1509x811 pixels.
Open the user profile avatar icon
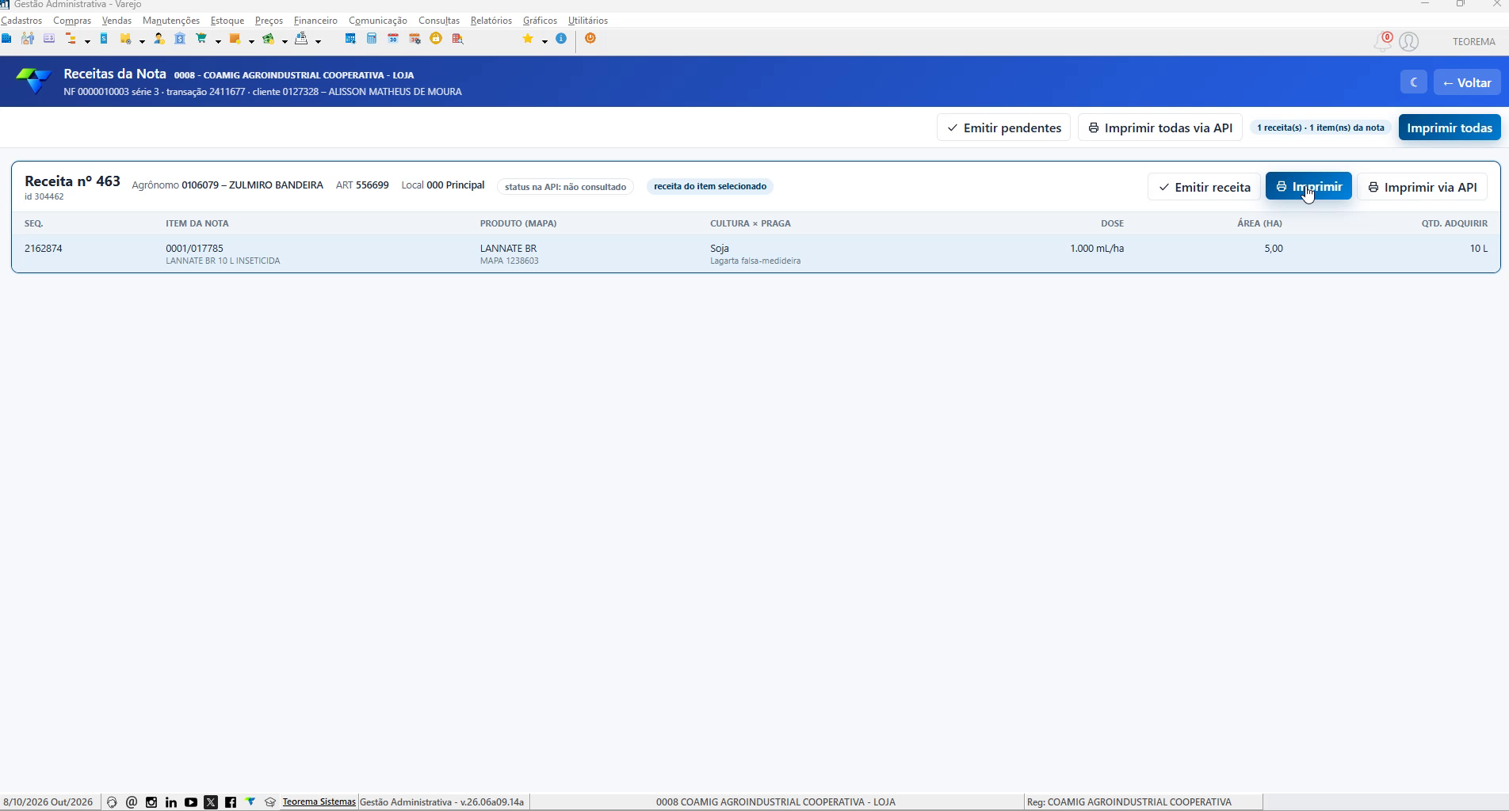(x=1408, y=41)
